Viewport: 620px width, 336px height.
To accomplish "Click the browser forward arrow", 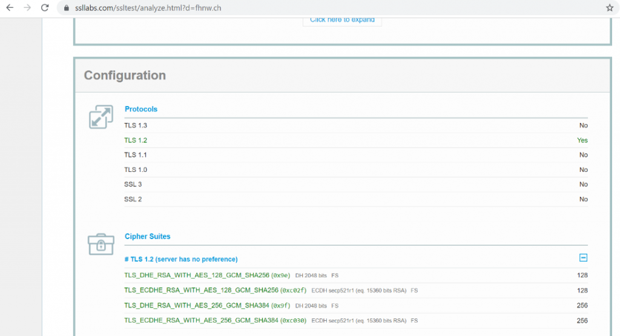I will [x=27, y=8].
